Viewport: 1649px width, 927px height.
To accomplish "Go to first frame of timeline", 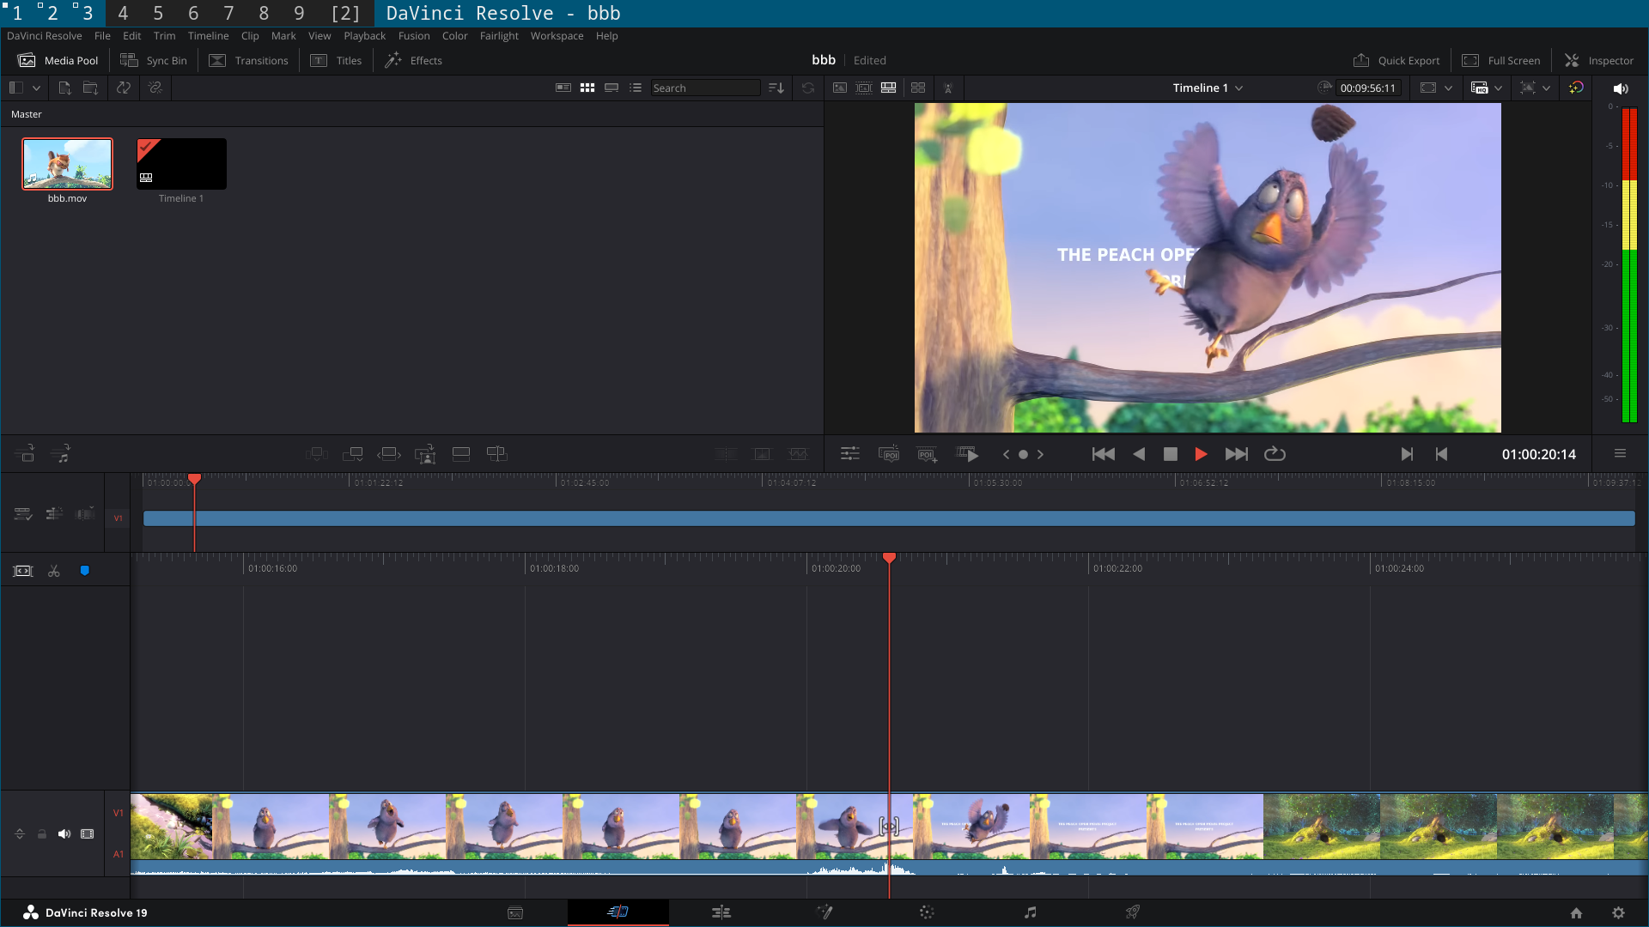I will coord(1104,454).
